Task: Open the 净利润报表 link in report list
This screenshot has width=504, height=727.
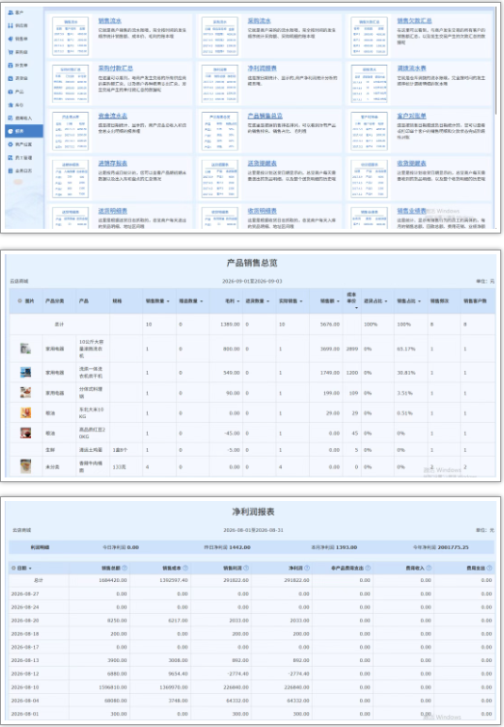Action: tap(262, 68)
